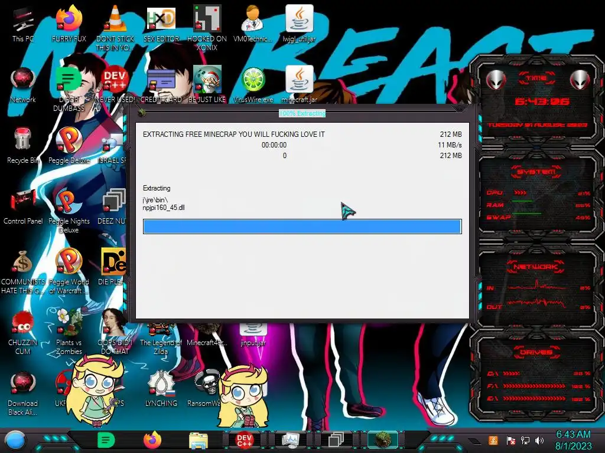Screen dimensions: 605x453
Task: Open the VirusWire.exe lime icon
Action: click(253, 86)
